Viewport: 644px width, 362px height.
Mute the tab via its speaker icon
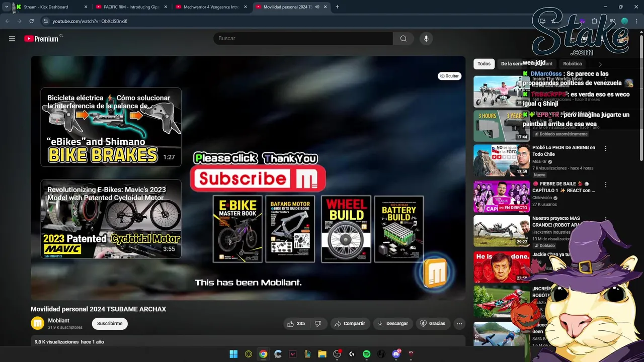pos(317,7)
